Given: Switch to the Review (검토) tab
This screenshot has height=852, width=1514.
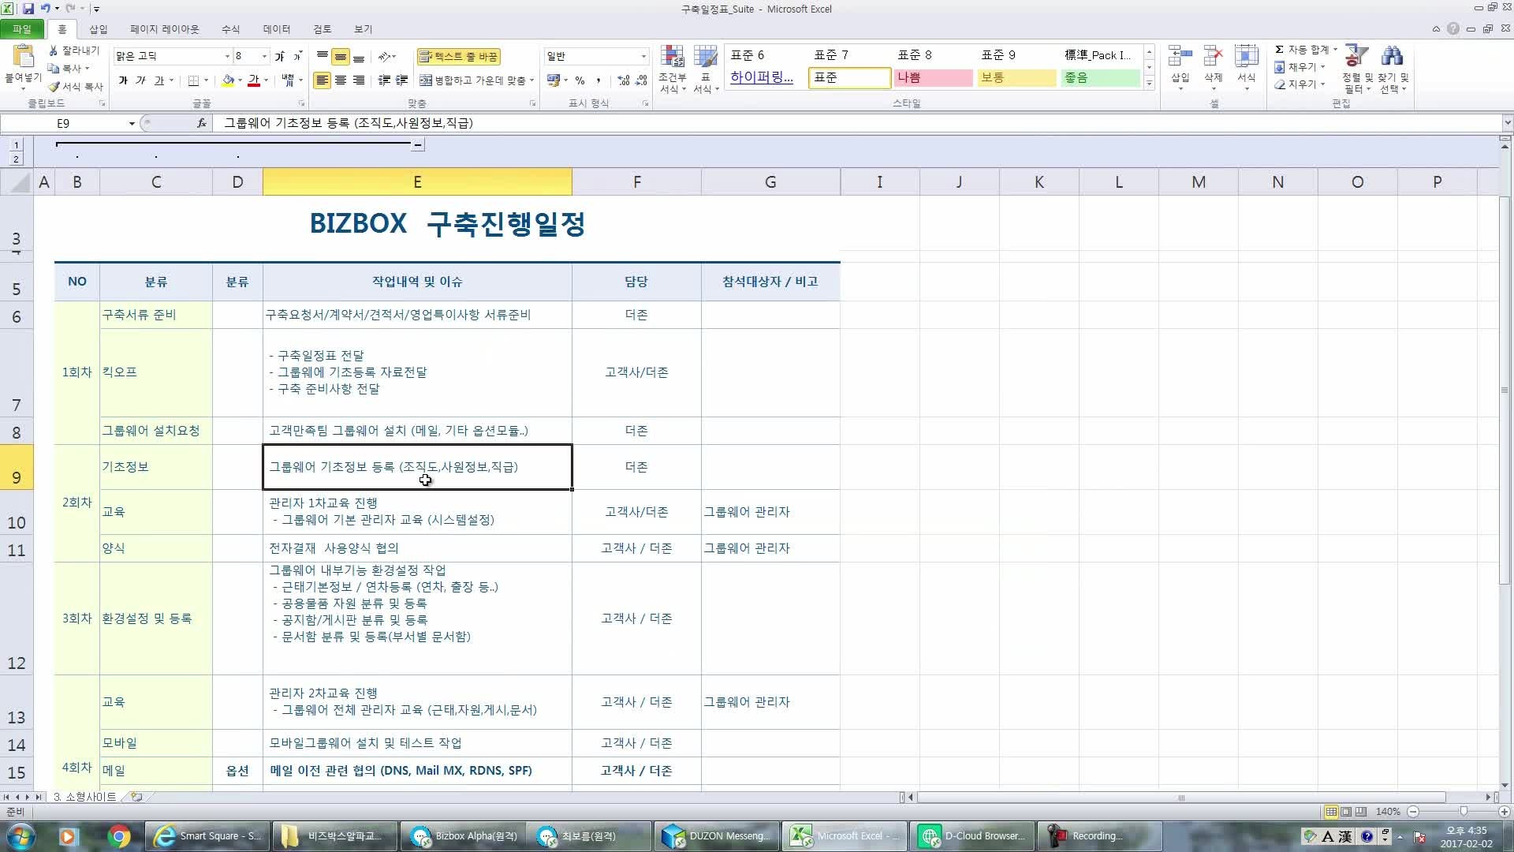Looking at the screenshot, I should pos(323,29).
